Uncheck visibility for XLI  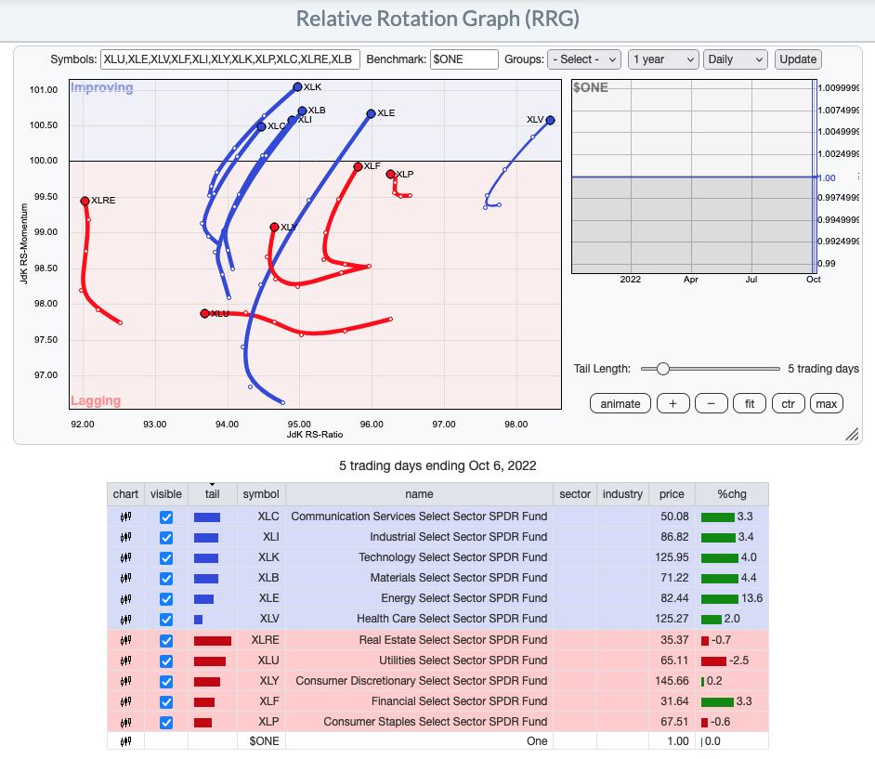(x=166, y=538)
